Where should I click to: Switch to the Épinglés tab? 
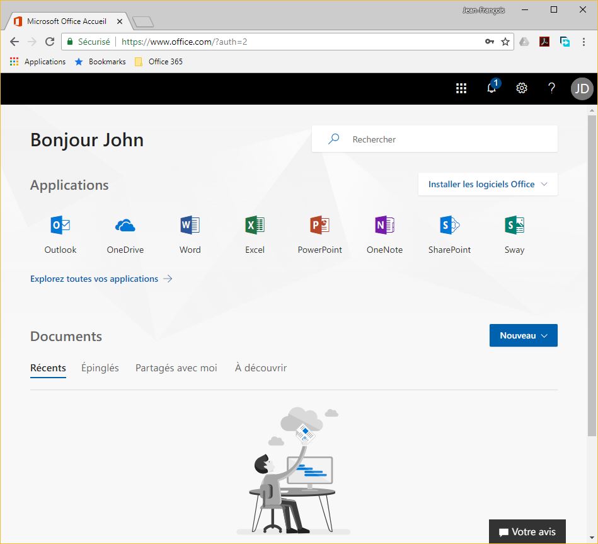(100, 368)
